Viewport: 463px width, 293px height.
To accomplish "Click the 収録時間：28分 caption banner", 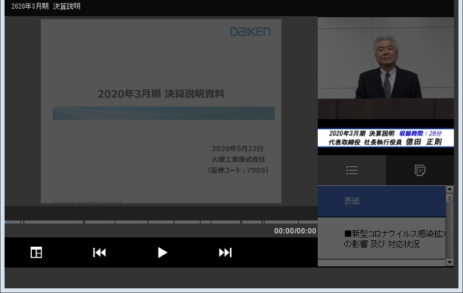I will pos(385,138).
